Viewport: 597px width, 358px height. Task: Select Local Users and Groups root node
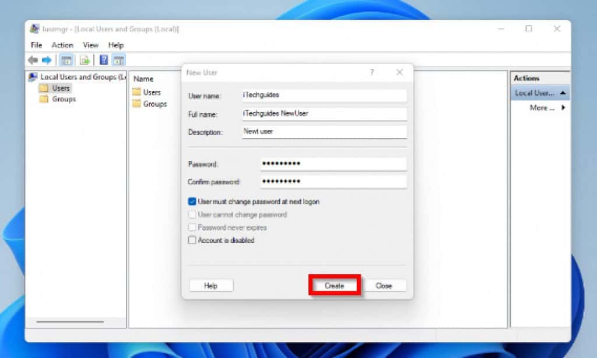78,77
